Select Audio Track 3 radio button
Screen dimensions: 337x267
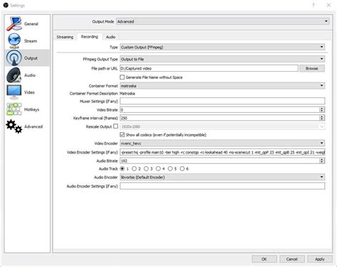[x=146, y=169]
